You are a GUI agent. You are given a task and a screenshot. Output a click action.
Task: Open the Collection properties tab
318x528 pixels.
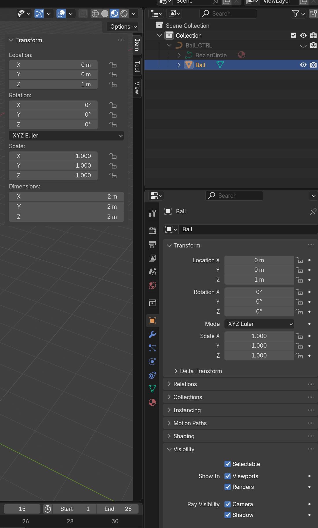coord(152,303)
